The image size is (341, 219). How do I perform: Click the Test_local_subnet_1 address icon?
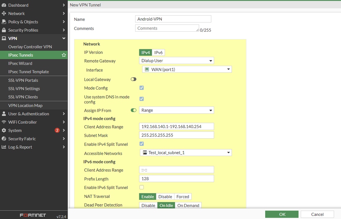coord(145,153)
